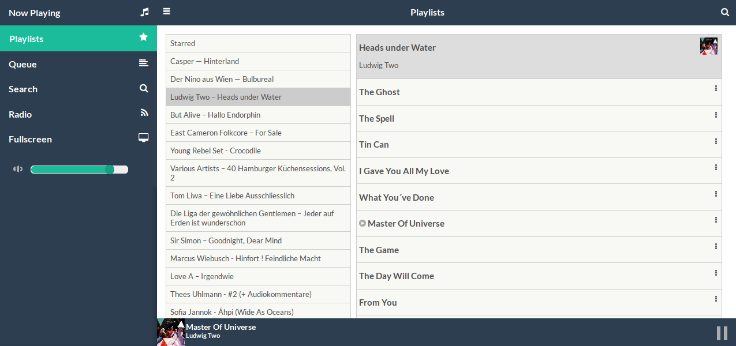The width and height of the screenshot is (736, 346).
Task: Mute audio using the speaker icon
Action: tap(18, 169)
